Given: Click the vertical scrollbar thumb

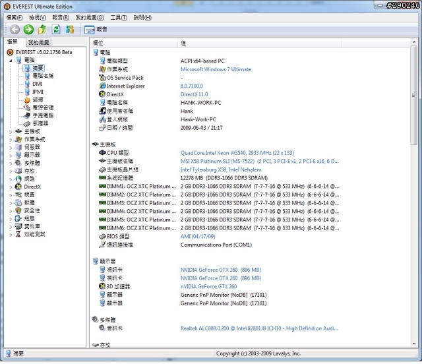Looking at the screenshot, I should pyautogui.click(x=414, y=96).
